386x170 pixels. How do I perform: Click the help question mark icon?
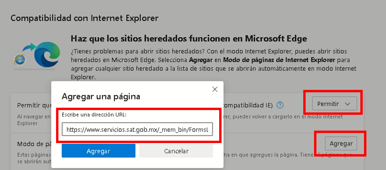point(280,105)
